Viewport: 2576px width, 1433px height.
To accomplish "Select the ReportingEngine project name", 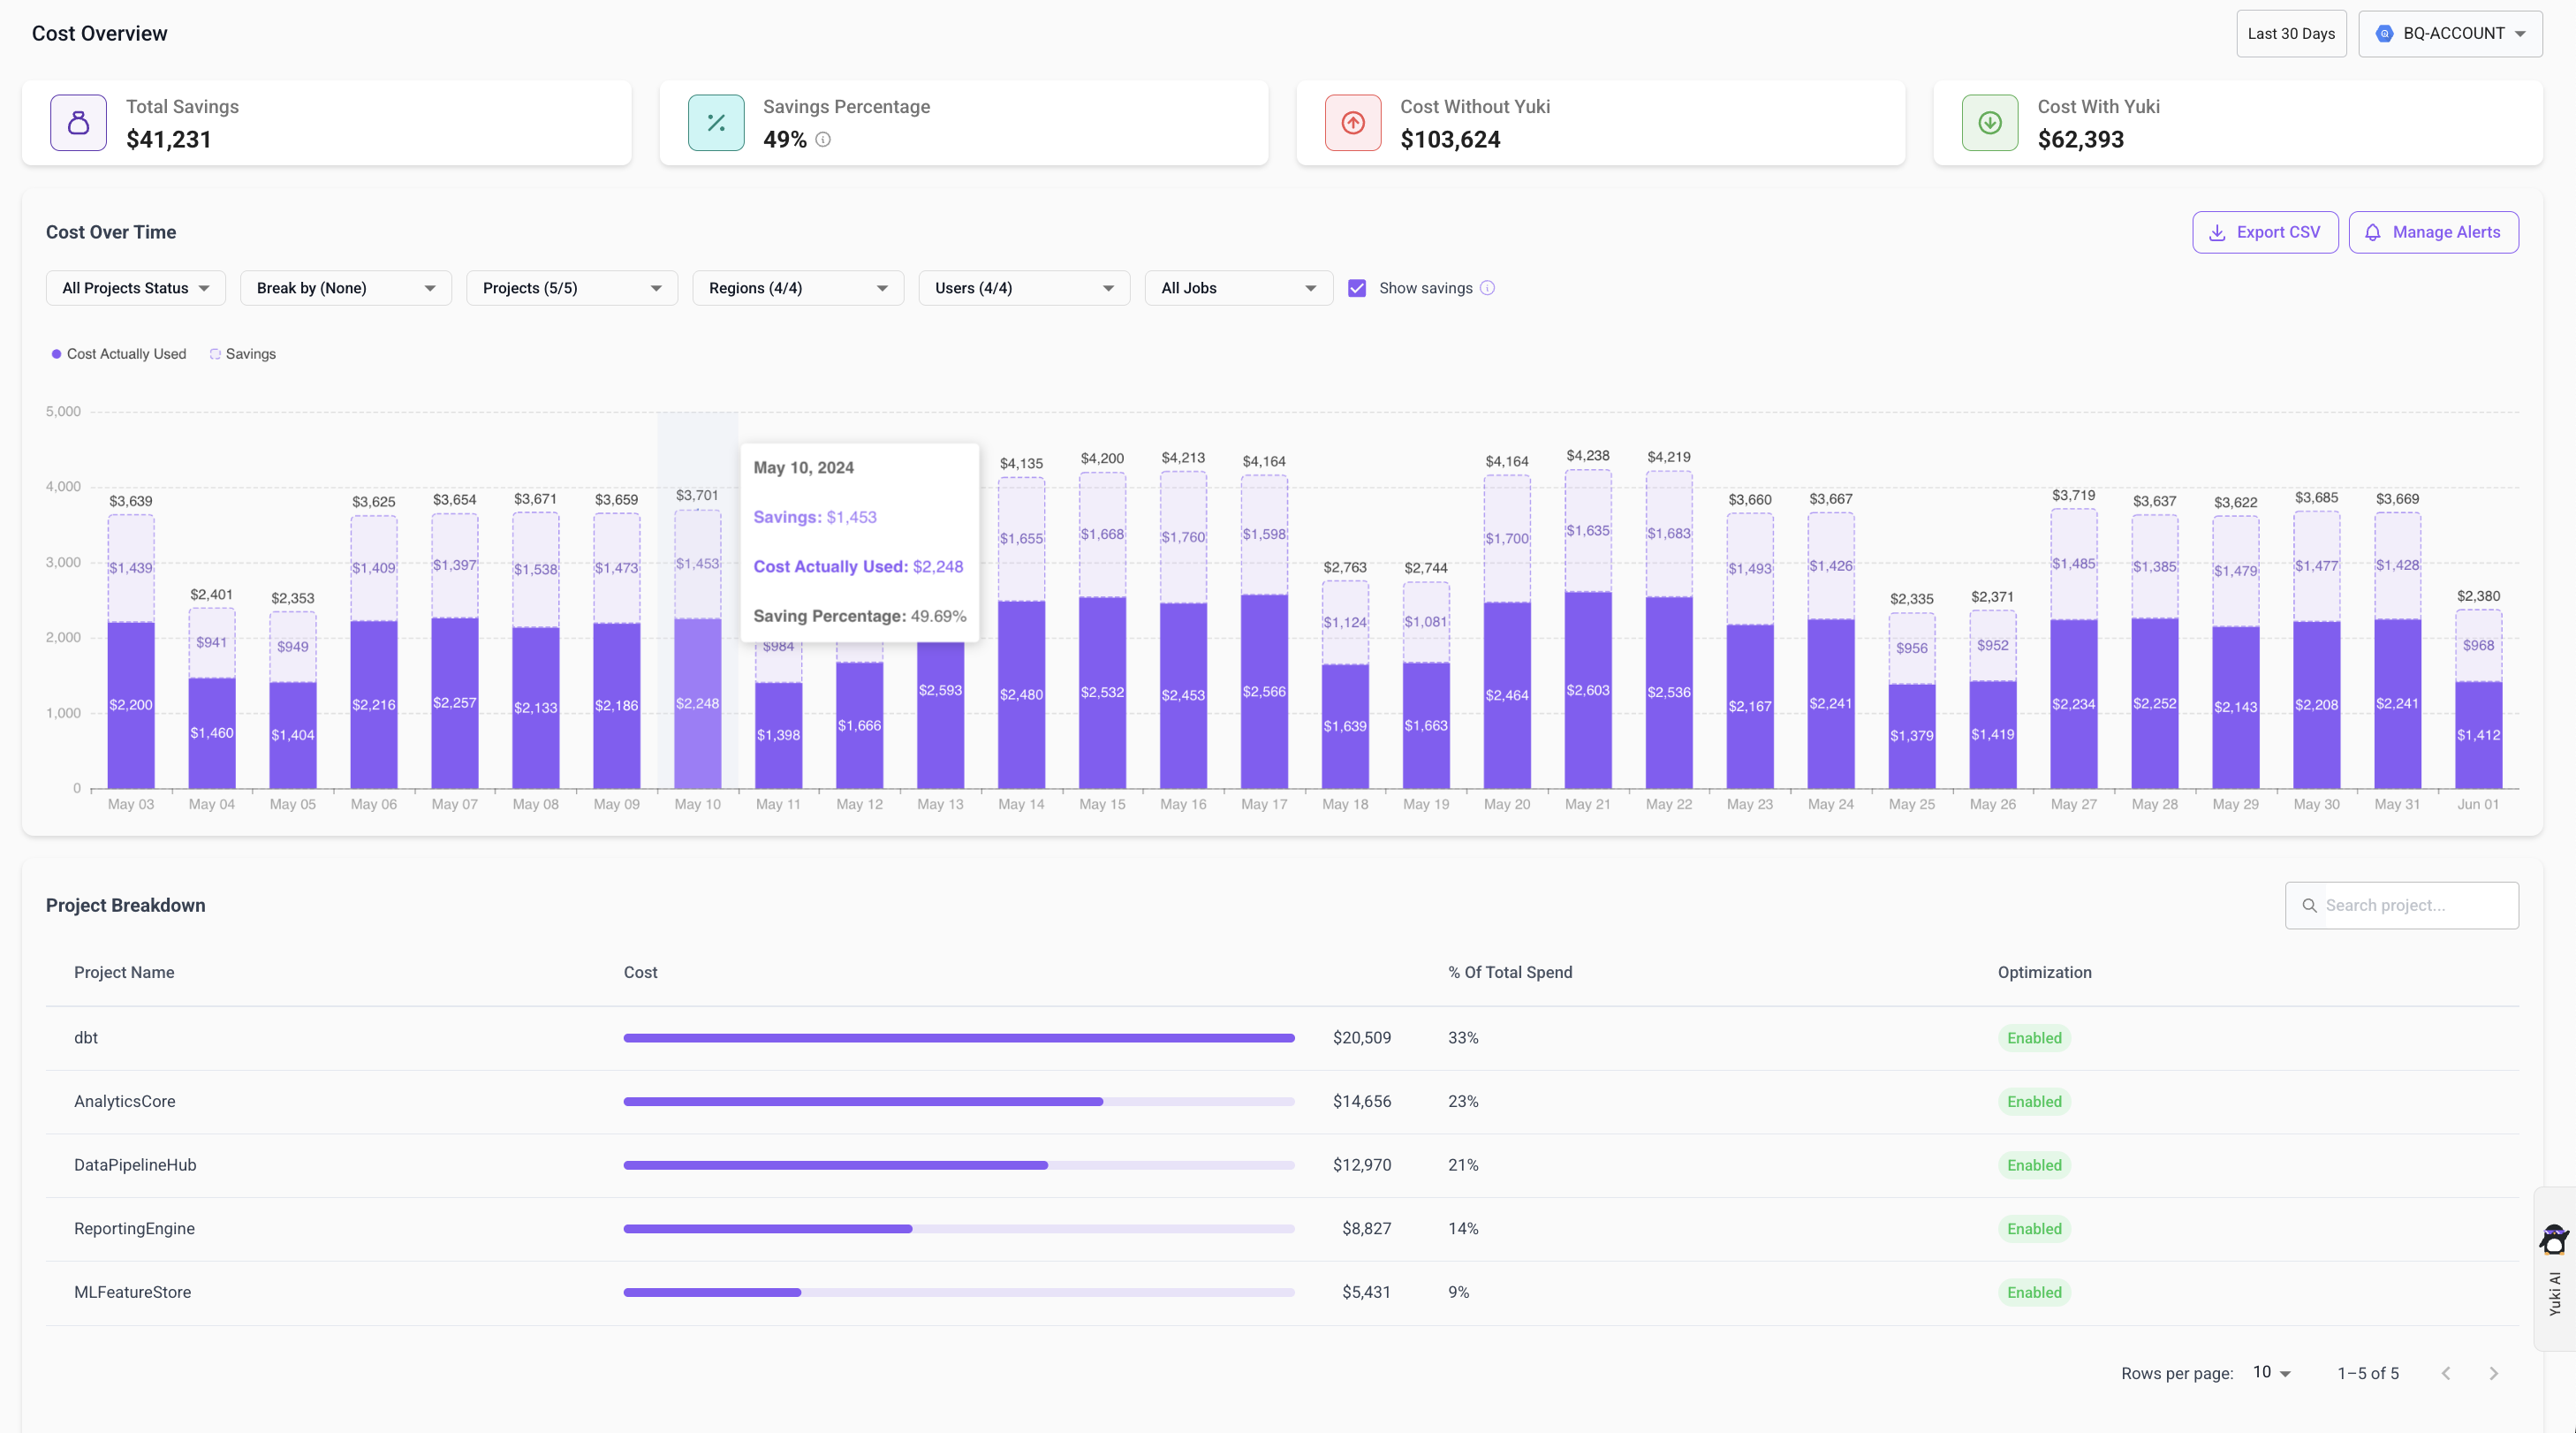I will click(134, 1229).
